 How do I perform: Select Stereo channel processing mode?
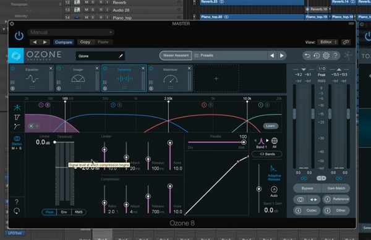[17, 140]
